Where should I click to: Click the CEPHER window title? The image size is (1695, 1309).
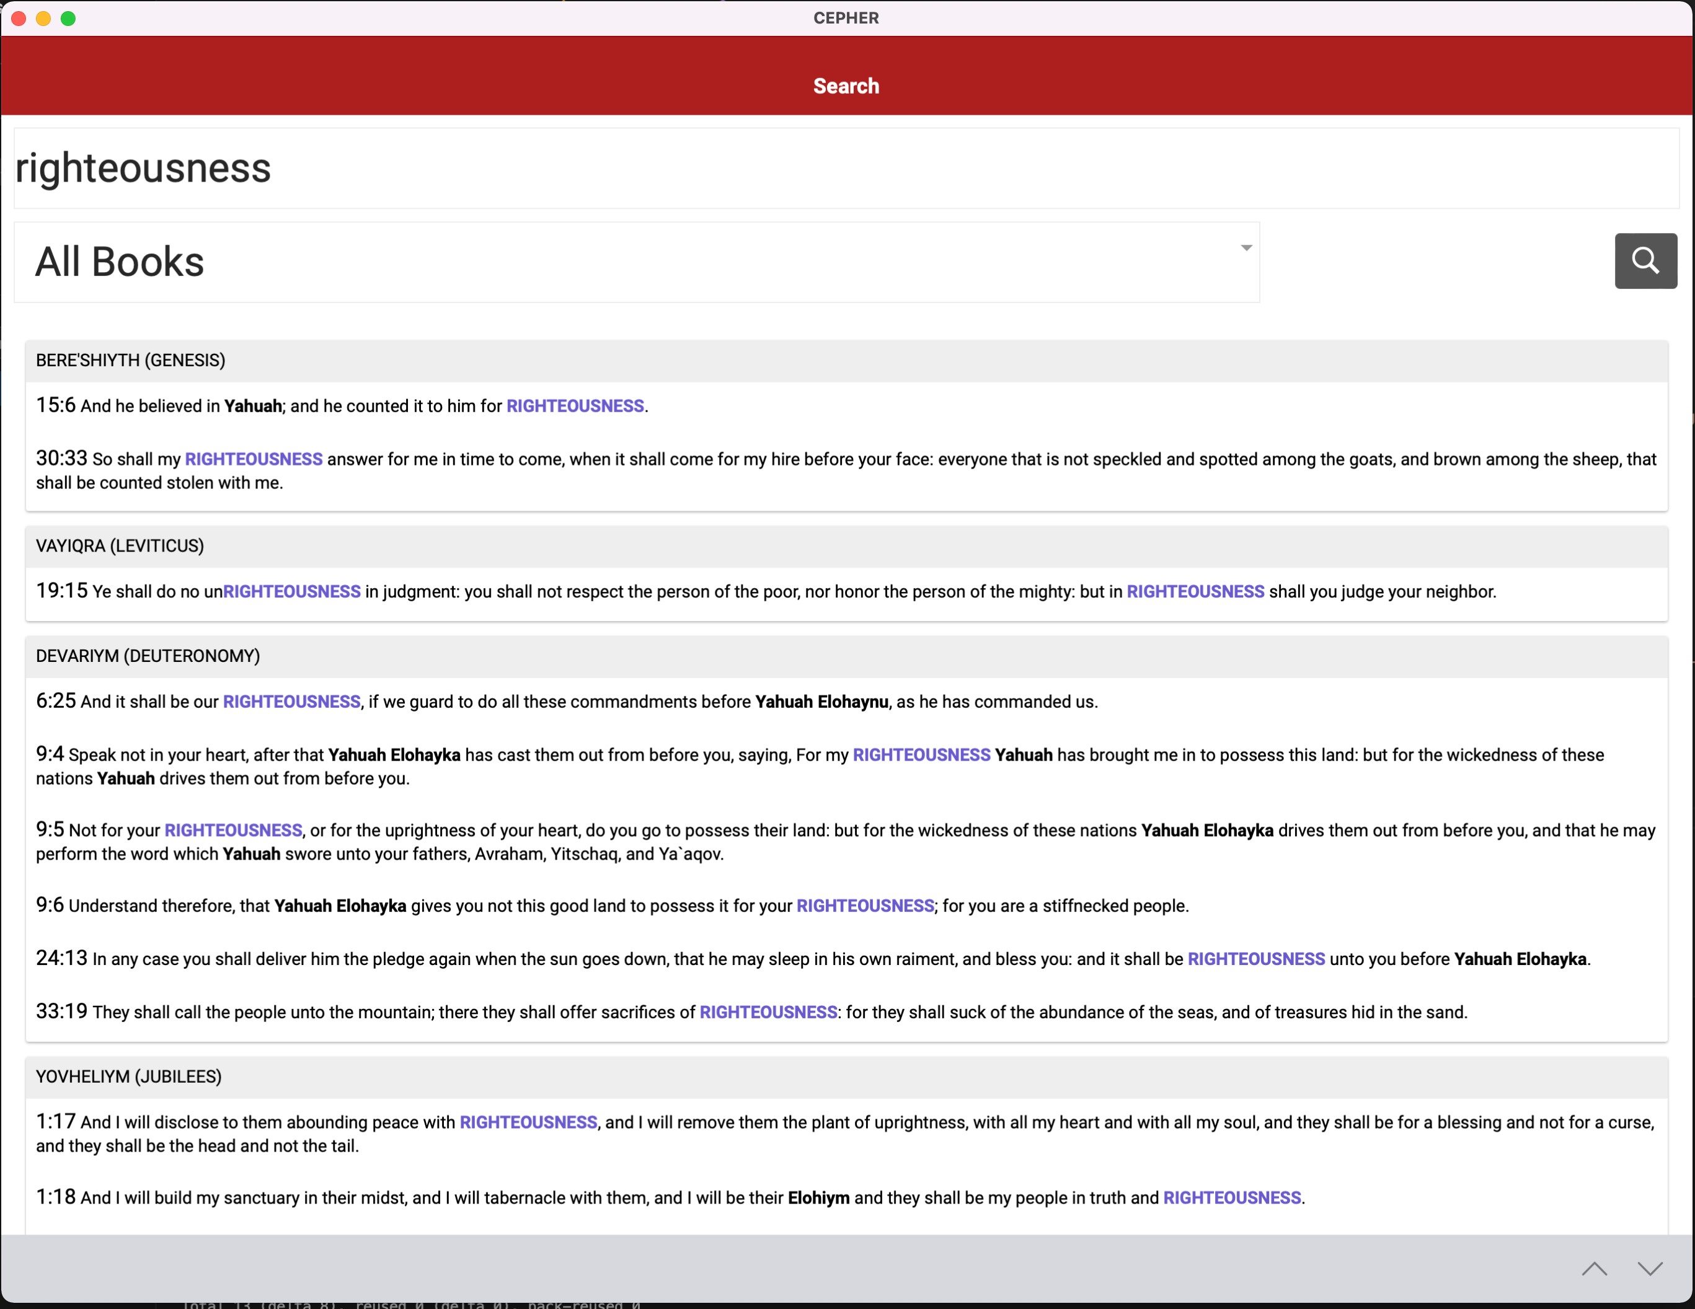[x=846, y=18]
